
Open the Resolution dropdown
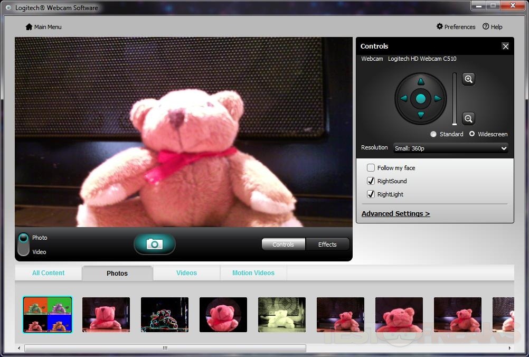coord(450,148)
